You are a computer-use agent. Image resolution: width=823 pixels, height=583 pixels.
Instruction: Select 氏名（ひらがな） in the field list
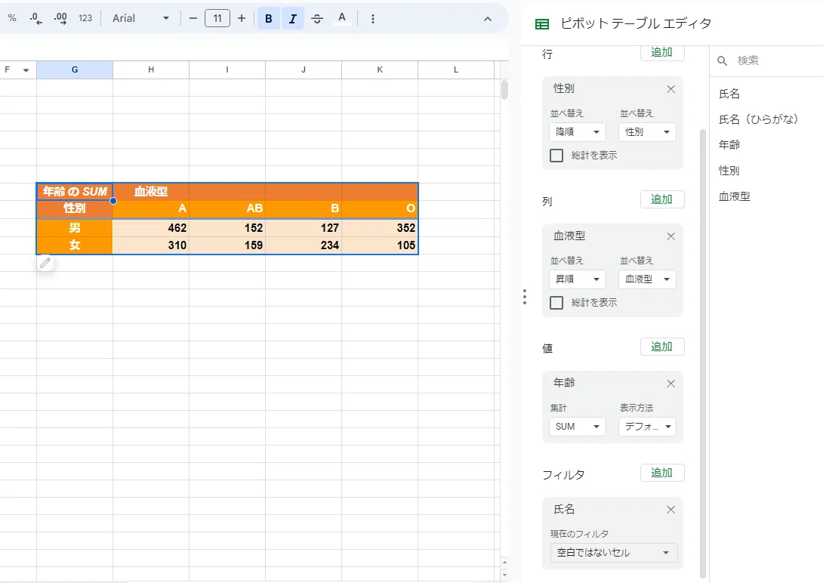tap(758, 119)
